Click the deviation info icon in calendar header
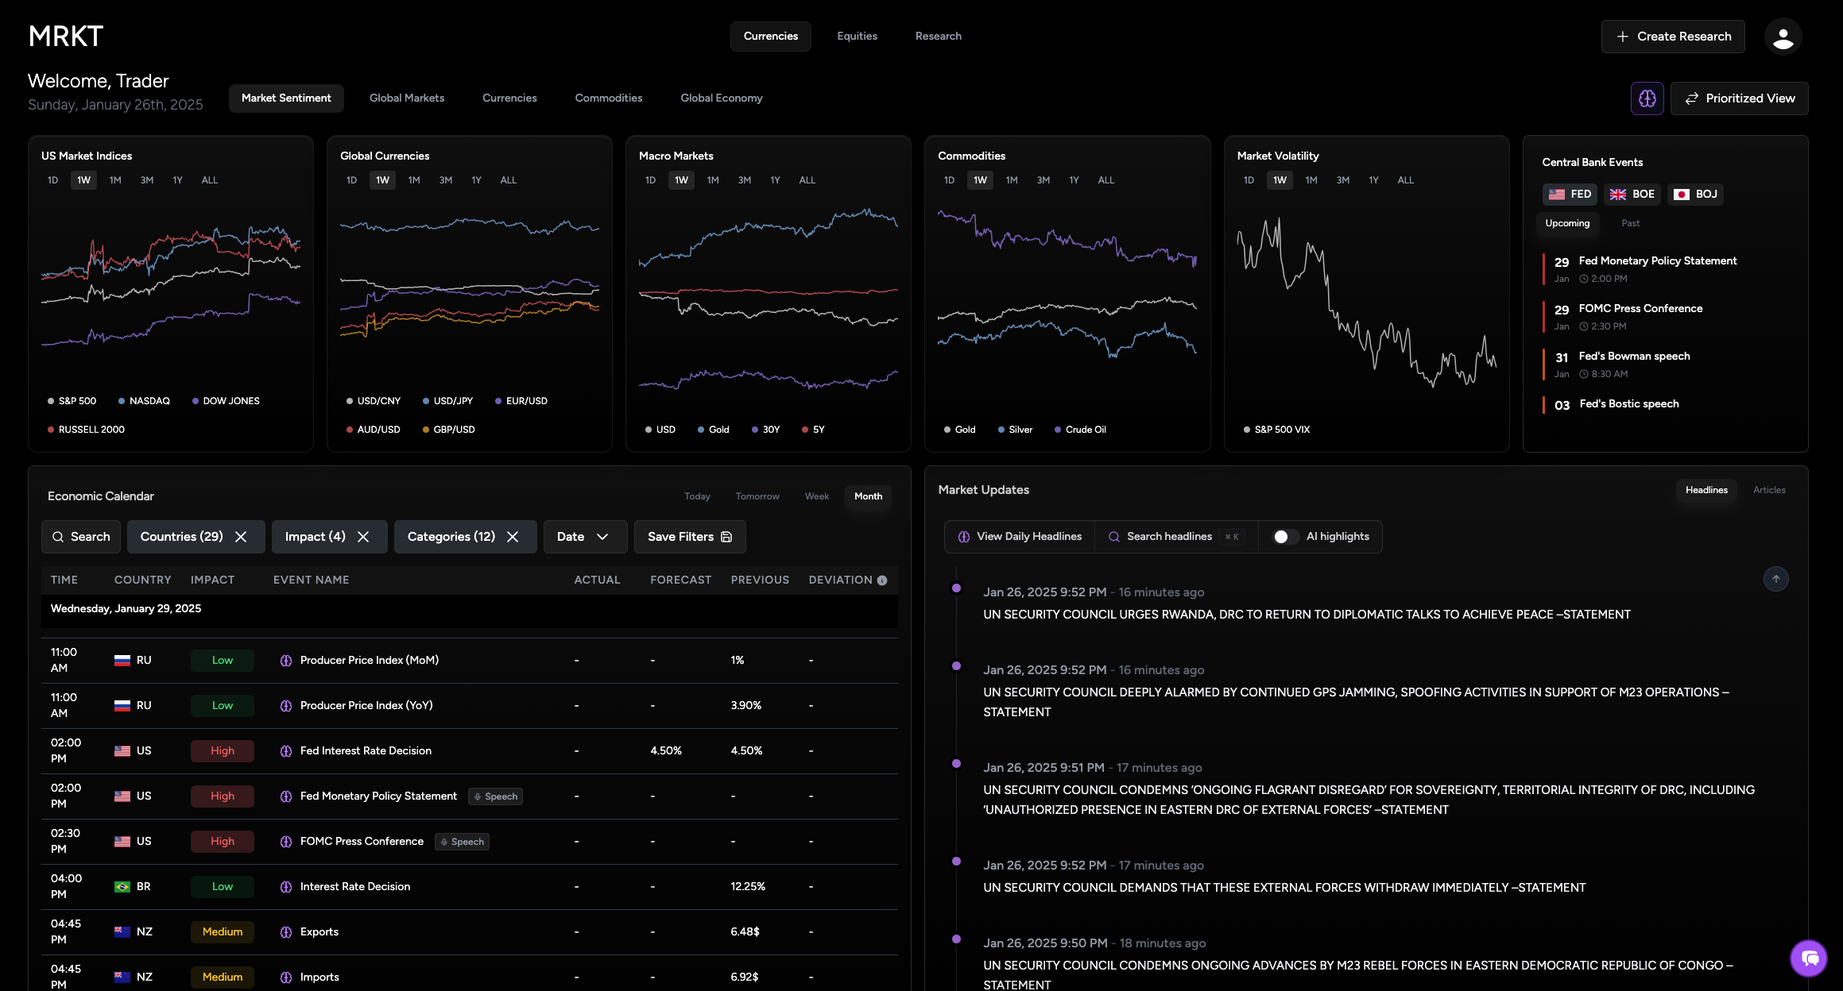Viewport: 1843px width, 991px height. click(x=881, y=580)
